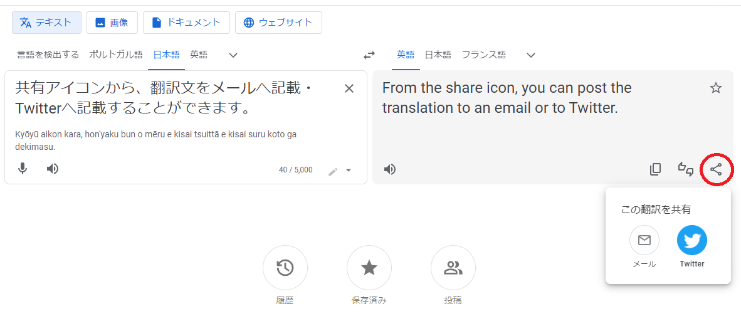Expand the source language list chevron

pyautogui.click(x=233, y=55)
